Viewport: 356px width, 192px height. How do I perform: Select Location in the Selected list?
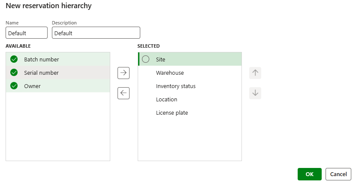point(166,99)
